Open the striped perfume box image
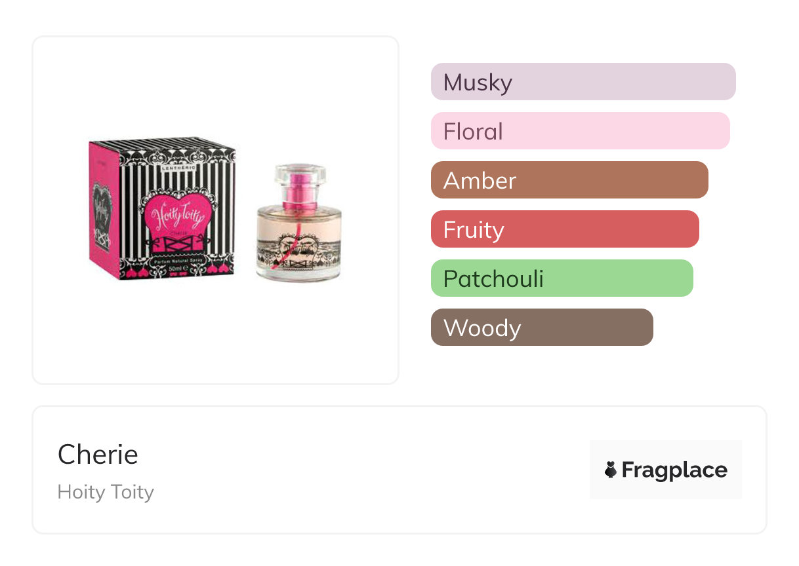The image size is (799, 566). point(164,208)
